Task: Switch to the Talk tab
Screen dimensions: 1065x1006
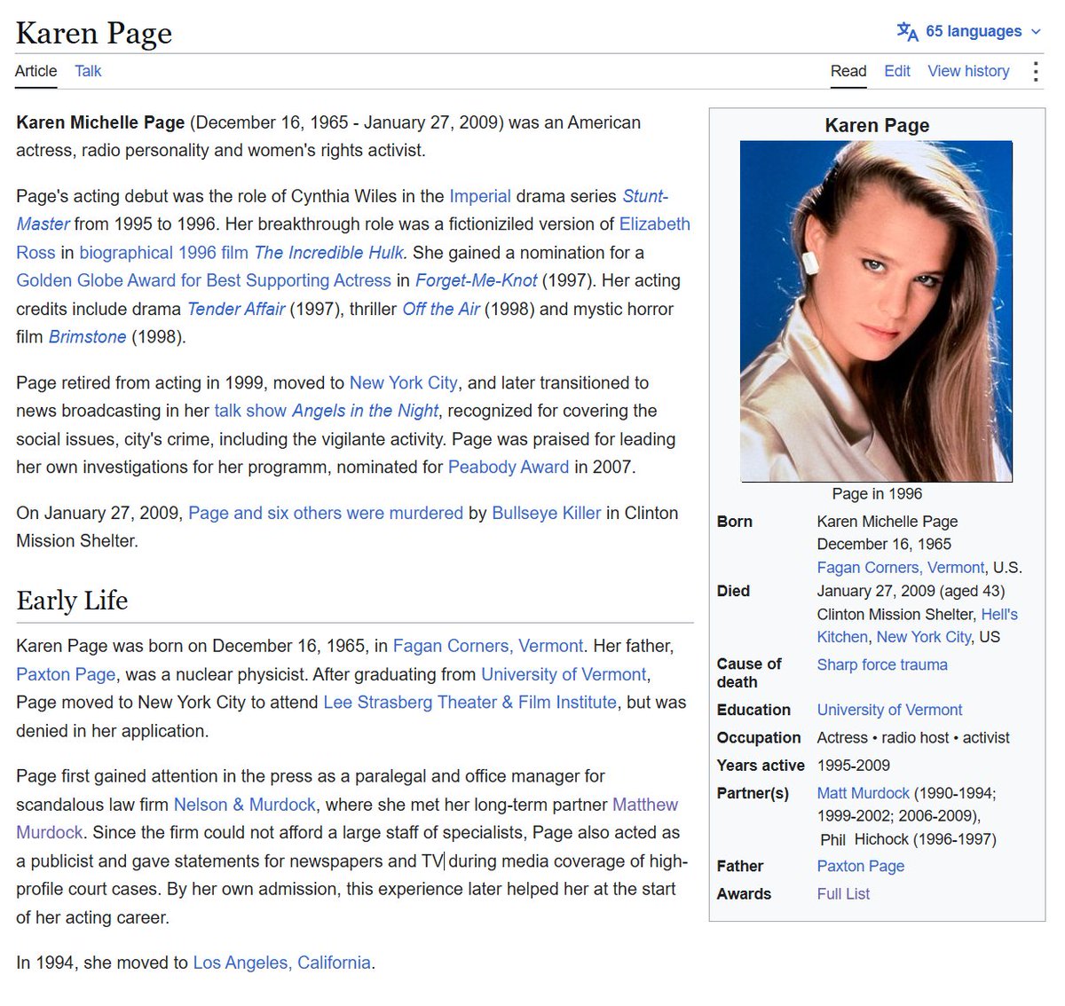Action: [88, 71]
